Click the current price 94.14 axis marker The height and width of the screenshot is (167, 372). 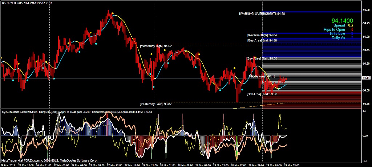pyautogui.click(x=366, y=78)
